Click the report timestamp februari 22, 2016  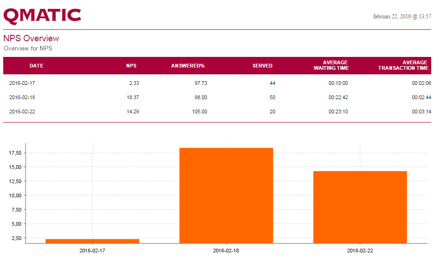click(x=402, y=17)
